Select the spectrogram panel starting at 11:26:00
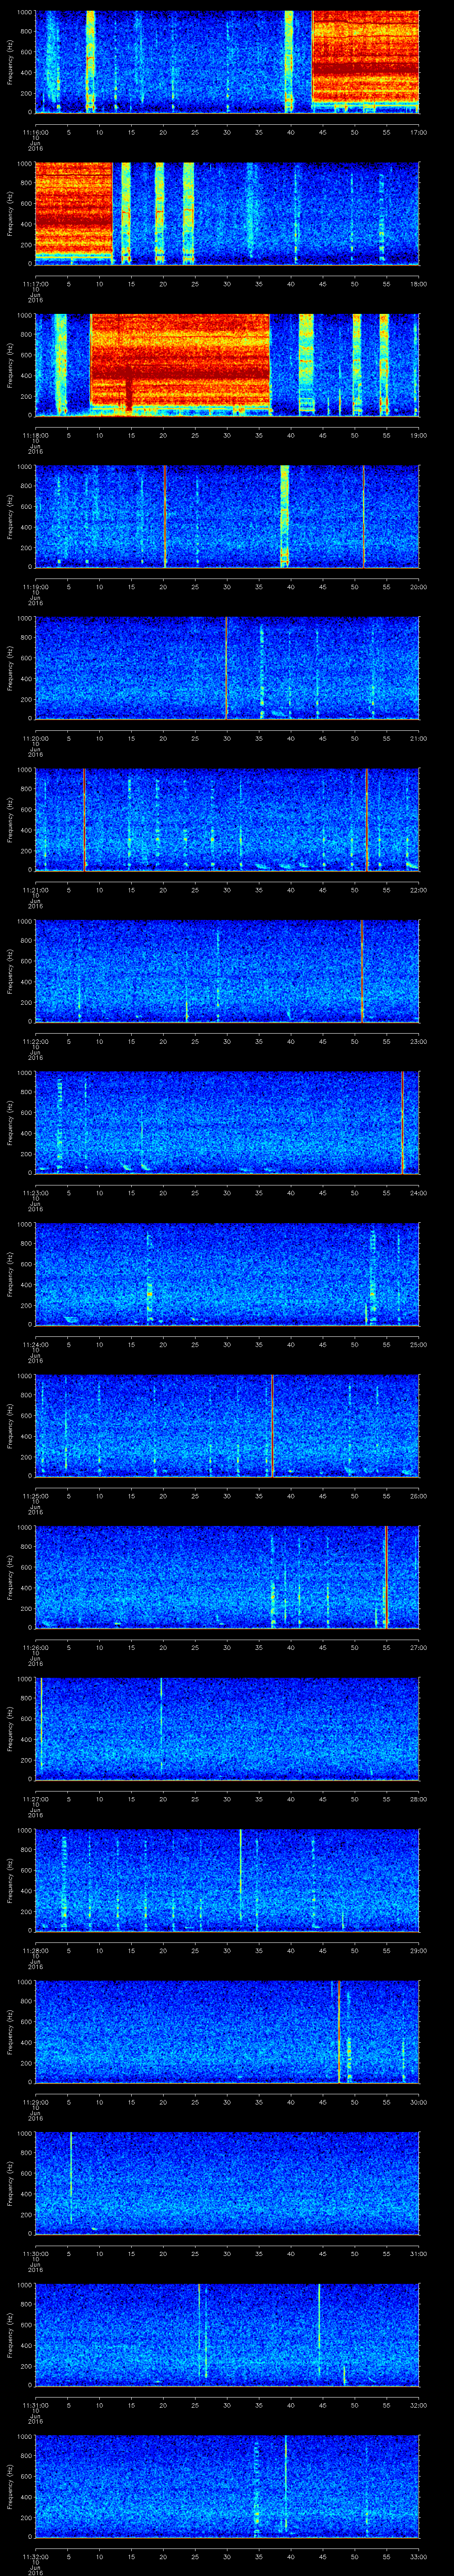The width and height of the screenshot is (454, 2576). tap(227, 1577)
